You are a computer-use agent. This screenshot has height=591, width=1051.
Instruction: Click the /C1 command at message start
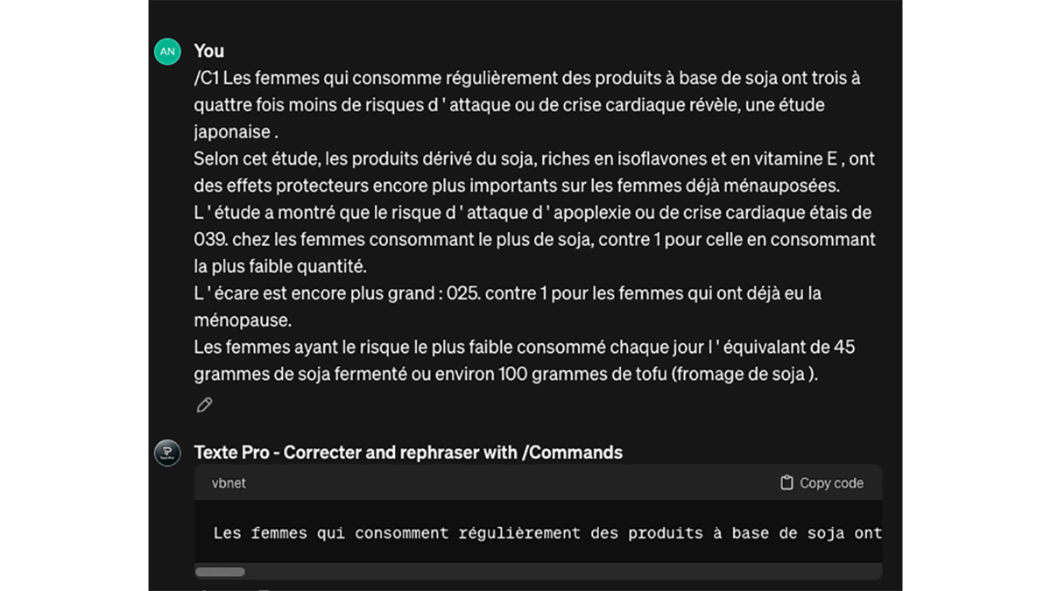[x=207, y=78]
